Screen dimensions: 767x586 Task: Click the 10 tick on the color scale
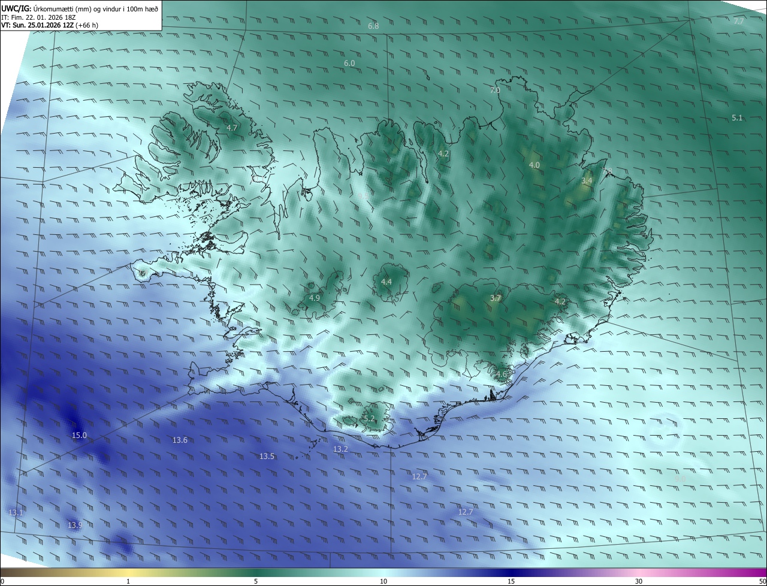coord(383,581)
